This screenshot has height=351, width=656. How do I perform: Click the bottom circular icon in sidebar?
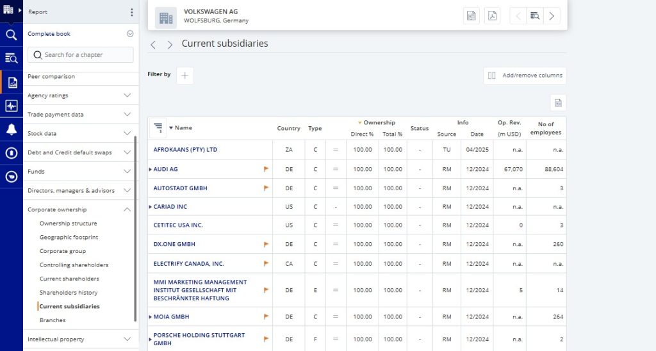(x=12, y=177)
